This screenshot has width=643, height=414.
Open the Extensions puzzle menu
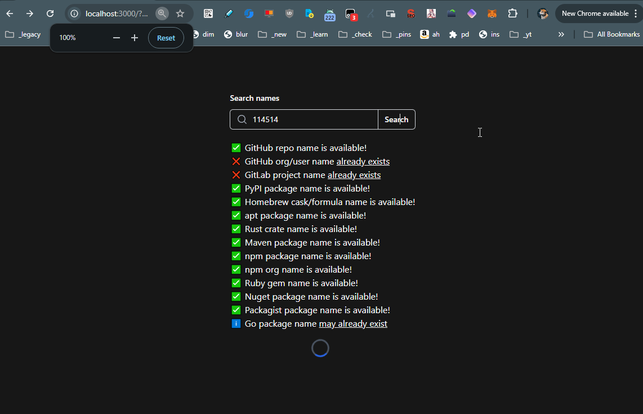[512, 14]
